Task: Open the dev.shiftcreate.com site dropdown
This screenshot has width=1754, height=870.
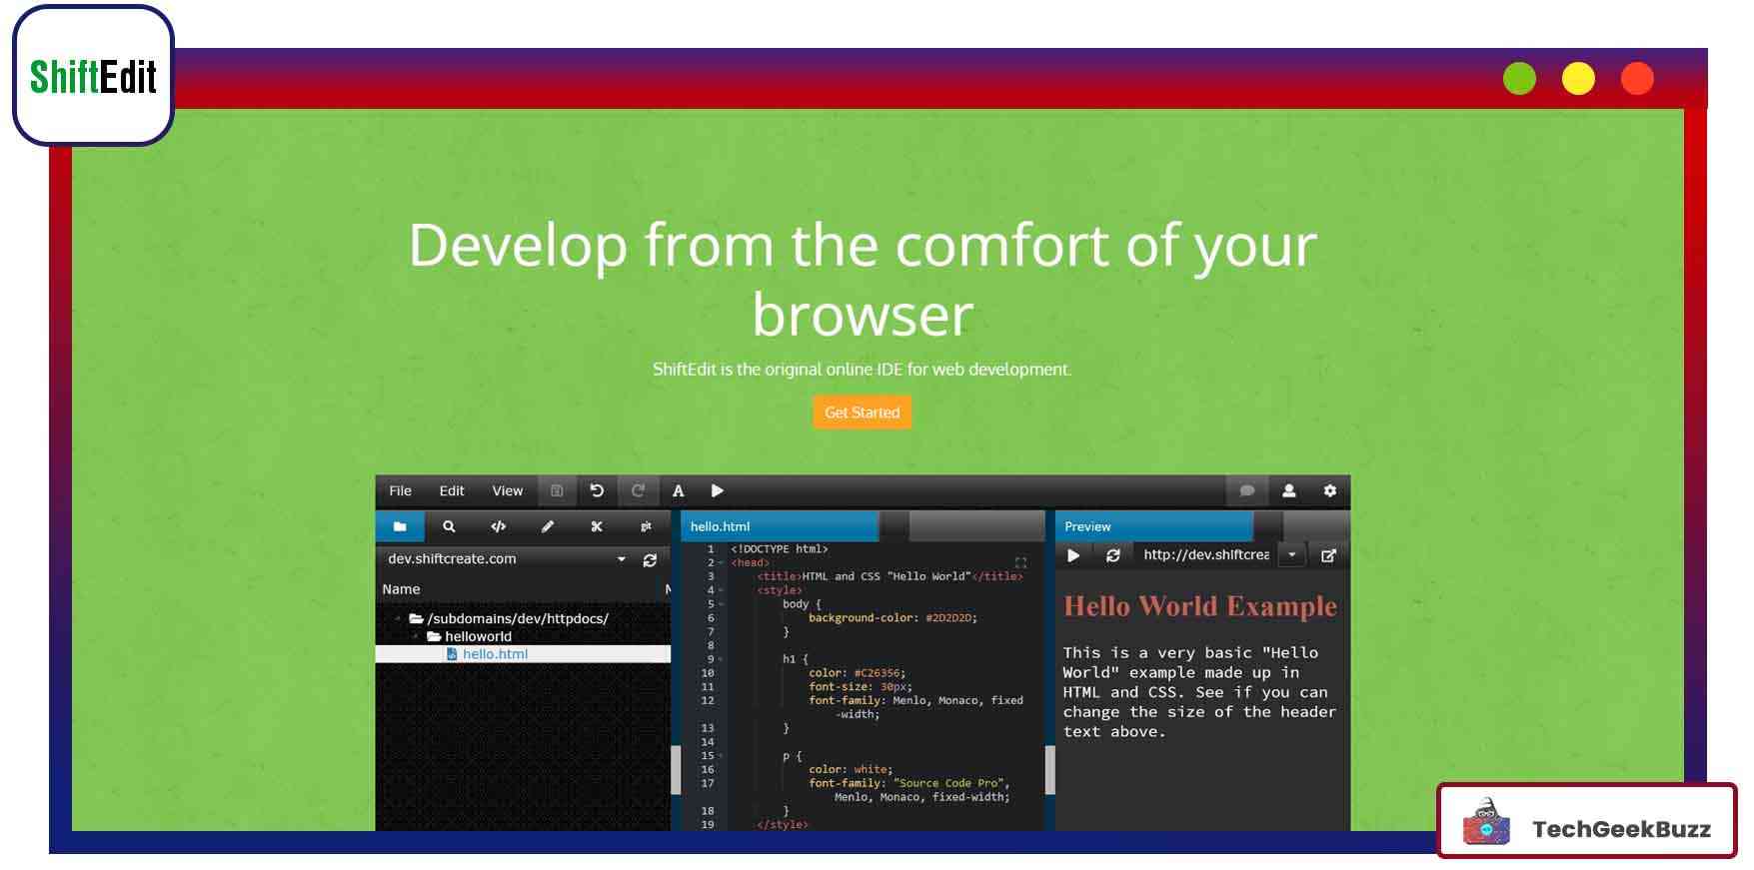Action: [621, 559]
